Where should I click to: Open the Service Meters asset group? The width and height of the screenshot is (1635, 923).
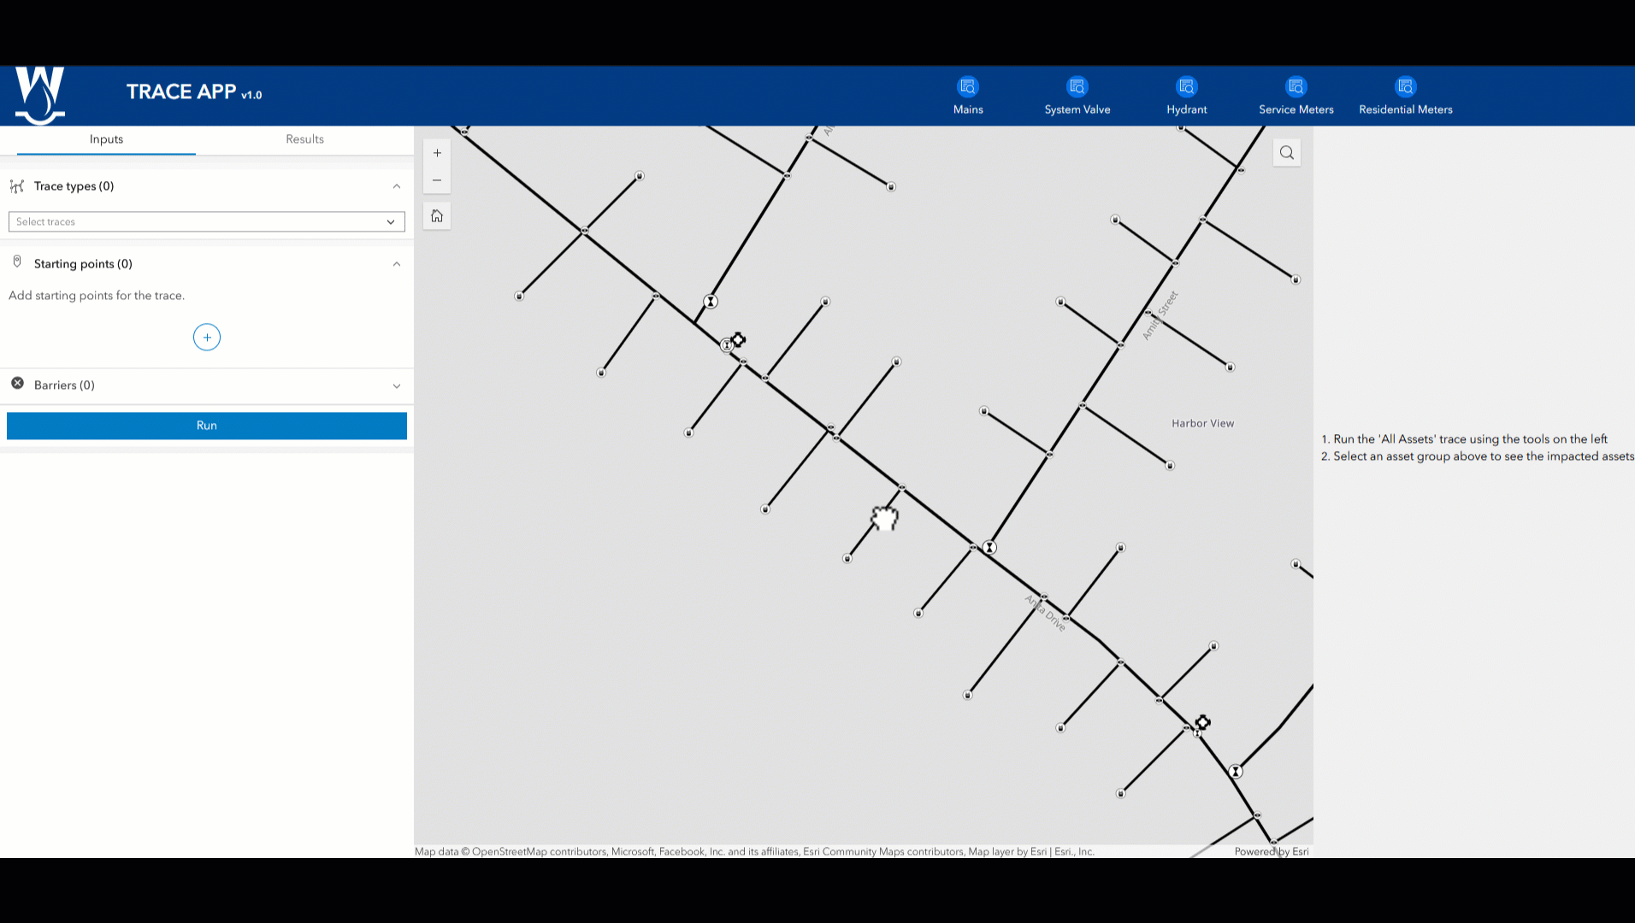tap(1296, 95)
